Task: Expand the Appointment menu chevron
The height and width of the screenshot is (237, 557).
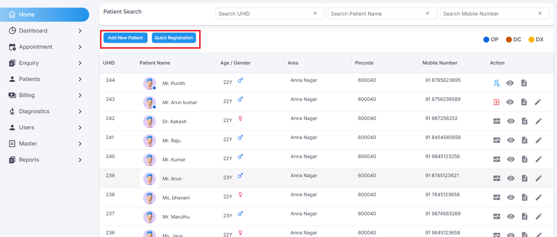Action: tap(80, 47)
